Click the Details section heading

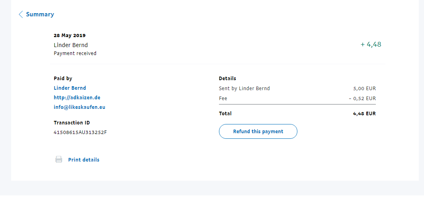click(227, 78)
